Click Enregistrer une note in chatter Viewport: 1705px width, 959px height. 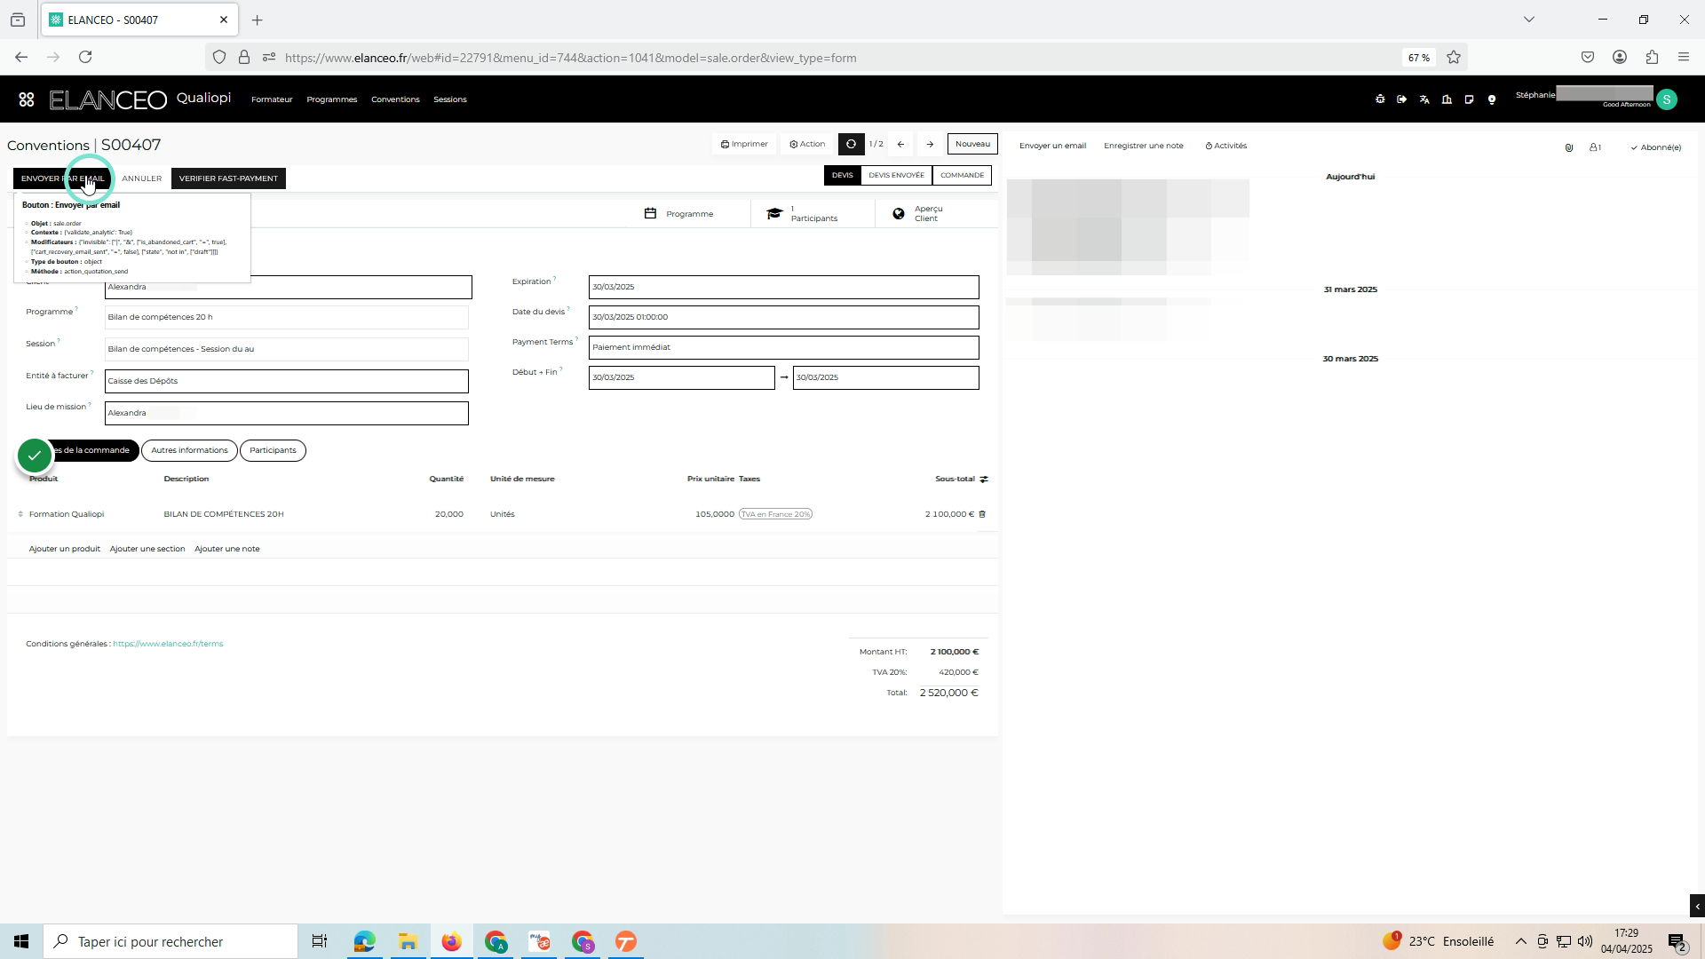click(1143, 146)
